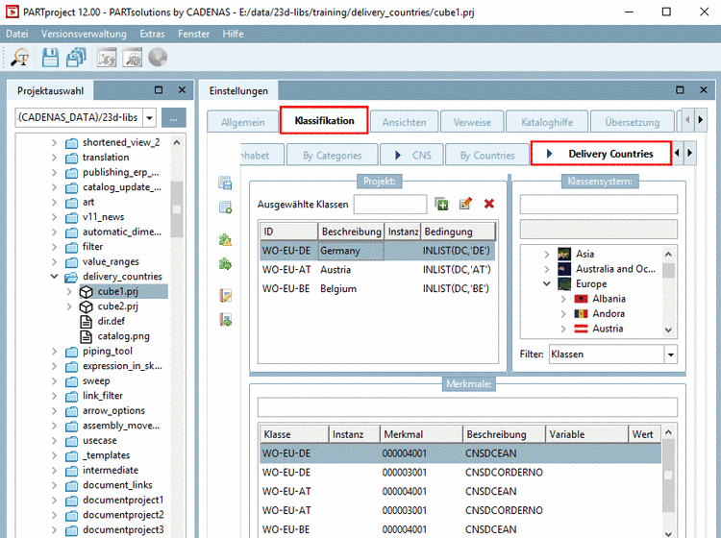Switch to the Kataloghilfe tab
This screenshot has height=538, width=721.
pos(547,122)
